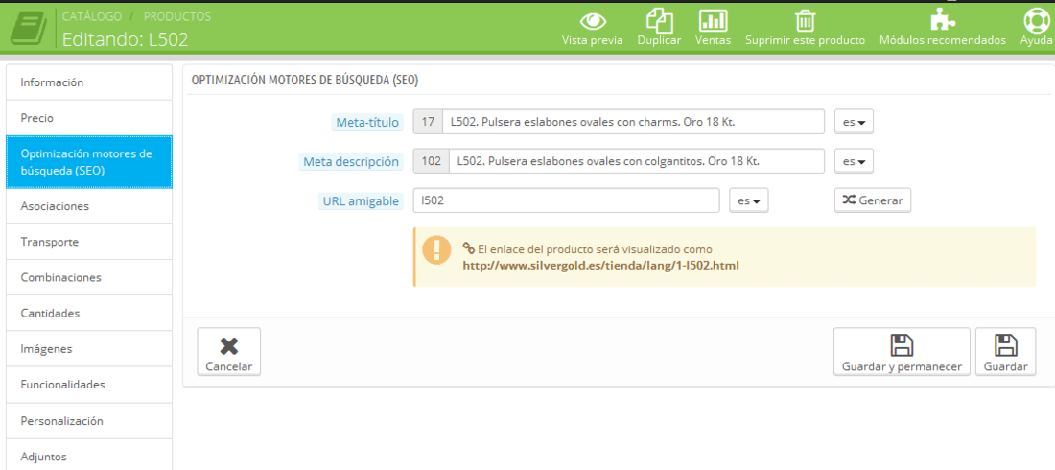Click the Editando: L502 title
Image resolution: width=1055 pixels, height=470 pixels.
[125, 39]
